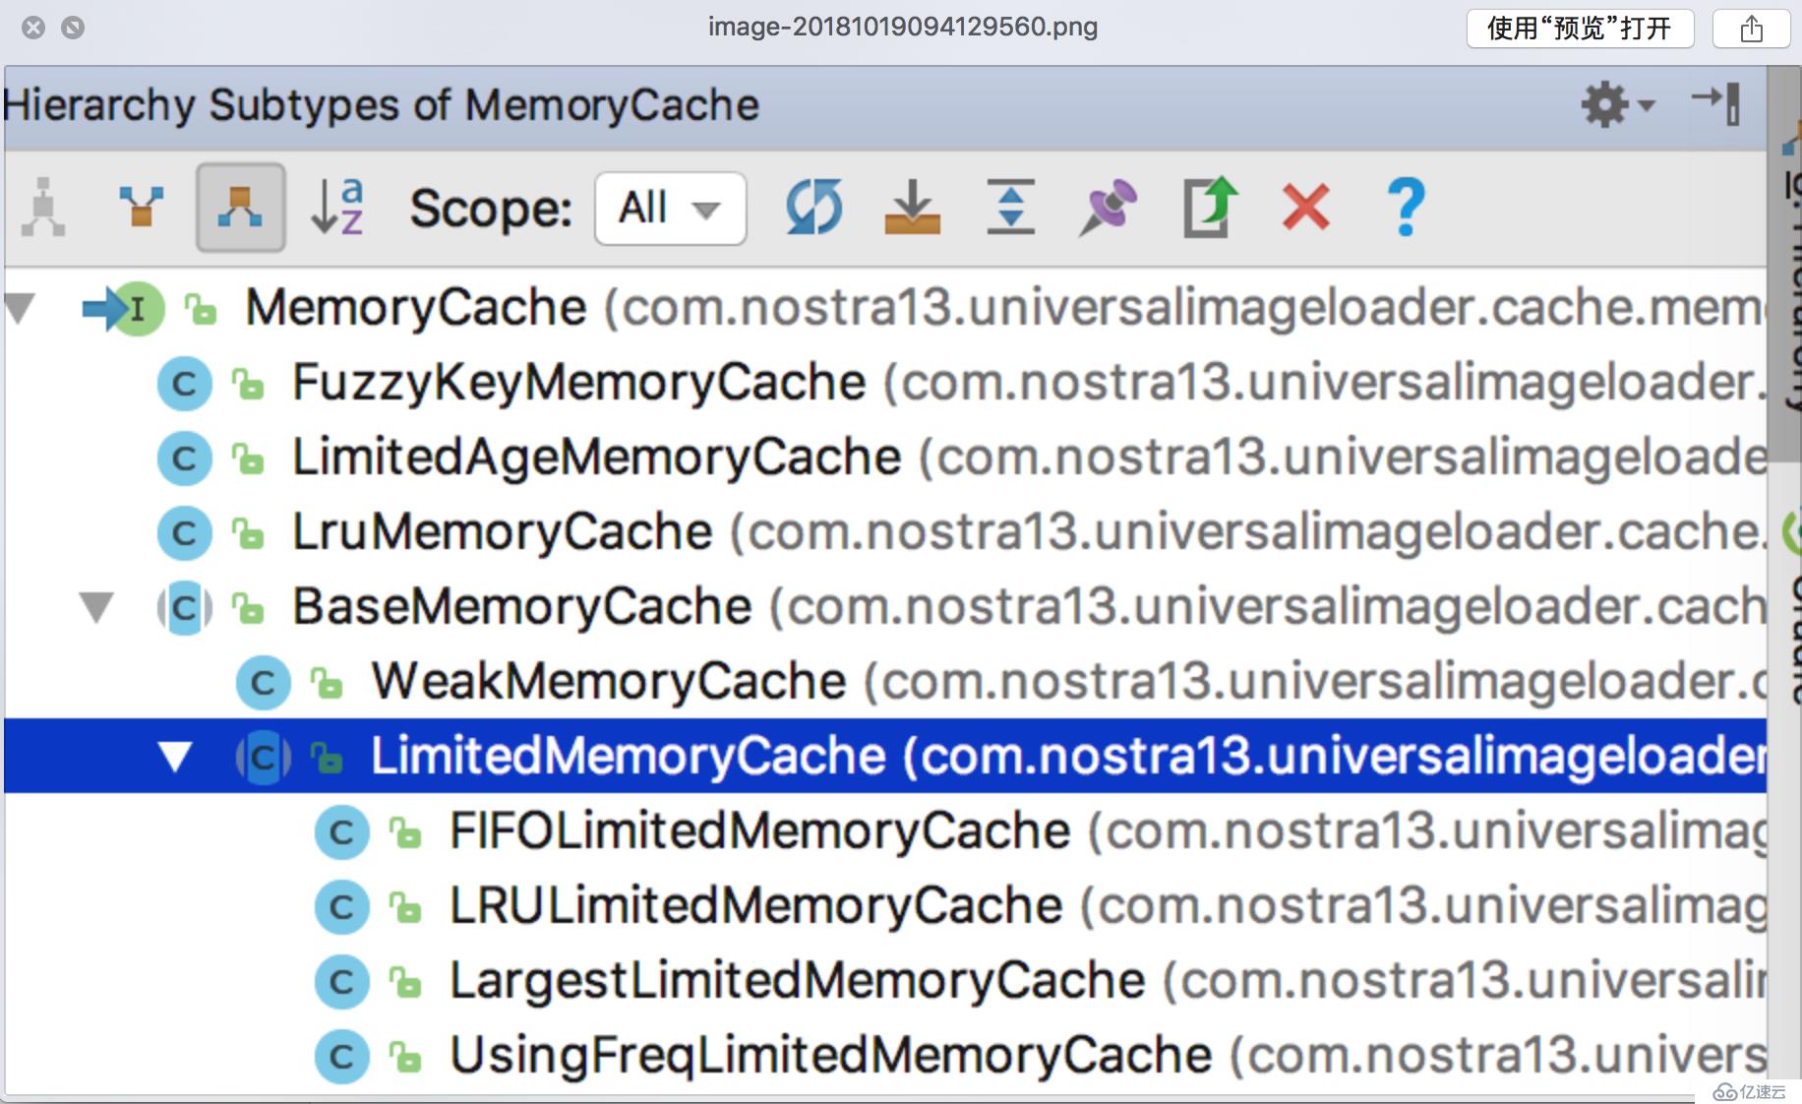Click the Export to Text File icon
The image size is (1802, 1104).
pyautogui.click(x=1209, y=208)
